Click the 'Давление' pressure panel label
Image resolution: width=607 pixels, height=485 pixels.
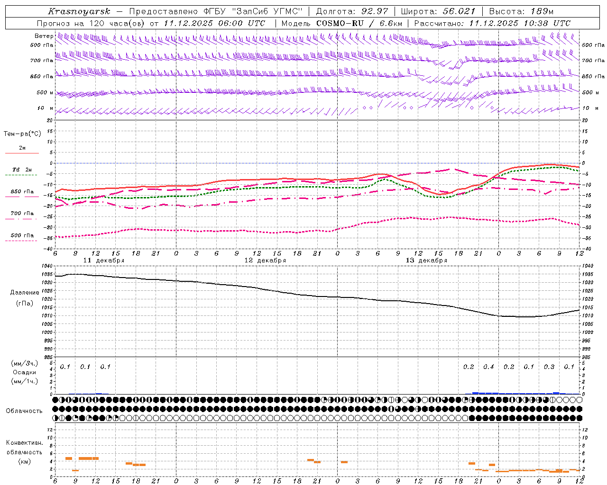25,293
